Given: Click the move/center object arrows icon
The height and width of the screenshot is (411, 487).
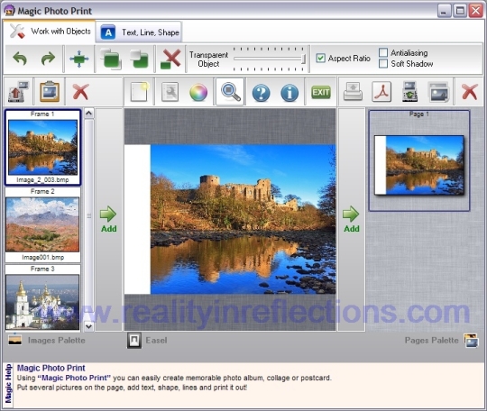Looking at the screenshot, I should click(78, 59).
